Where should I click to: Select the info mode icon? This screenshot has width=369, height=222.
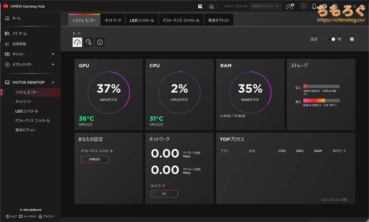[x=100, y=42]
